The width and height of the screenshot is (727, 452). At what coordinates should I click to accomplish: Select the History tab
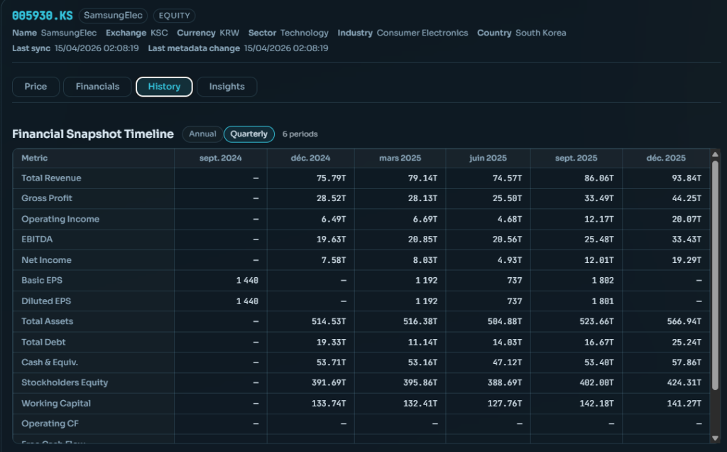pyautogui.click(x=164, y=87)
